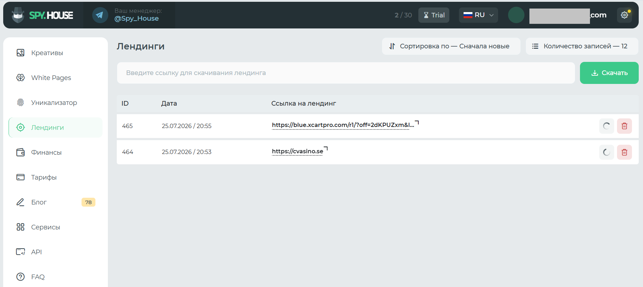
Task: Click the user avatar circle
Action: pyautogui.click(x=516, y=15)
